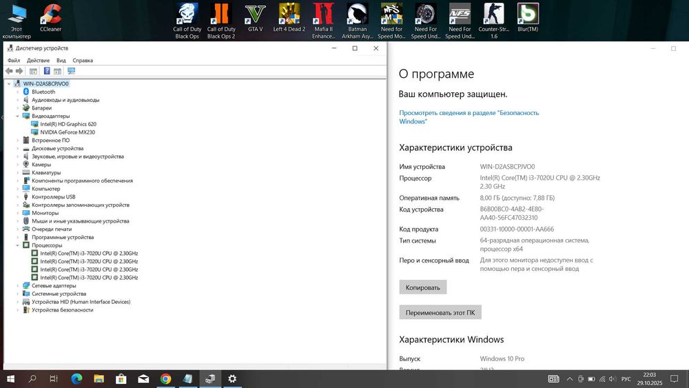
Task: Click the Копировать button
Action: 423,287
